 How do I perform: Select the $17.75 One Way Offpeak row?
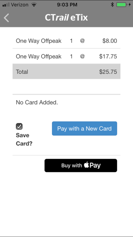point(66,57)
